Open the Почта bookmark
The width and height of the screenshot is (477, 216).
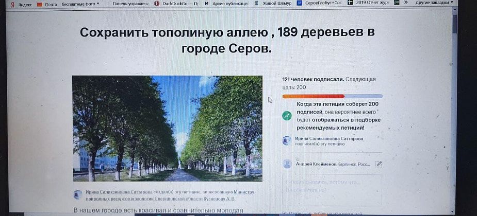tap(47, 4)
